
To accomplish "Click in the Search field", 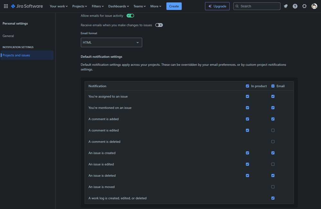I will (x=257, y=6).
